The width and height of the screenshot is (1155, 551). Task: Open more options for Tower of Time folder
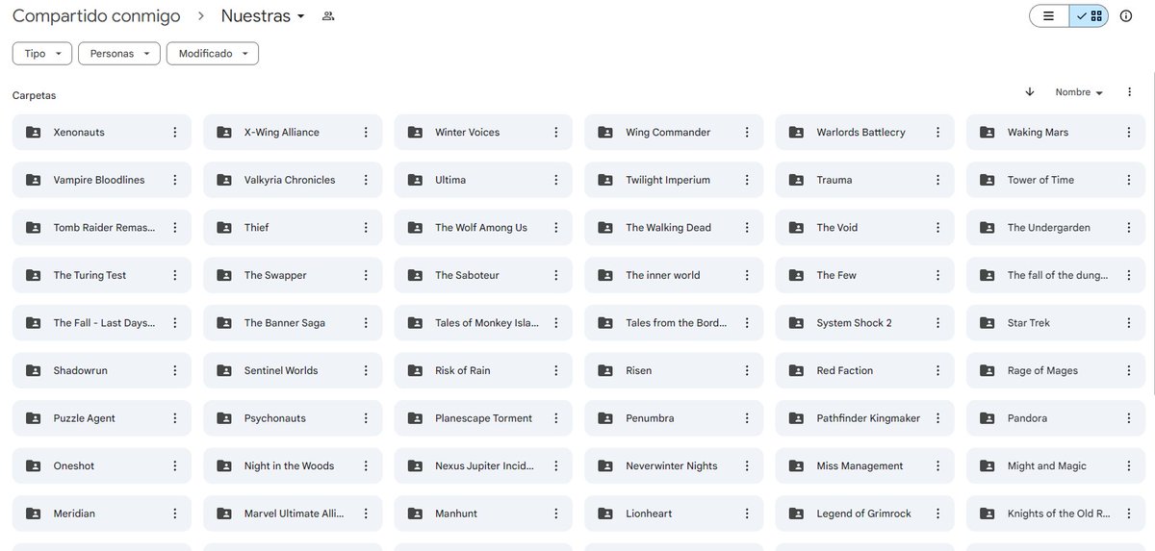tap(1129, 180)
